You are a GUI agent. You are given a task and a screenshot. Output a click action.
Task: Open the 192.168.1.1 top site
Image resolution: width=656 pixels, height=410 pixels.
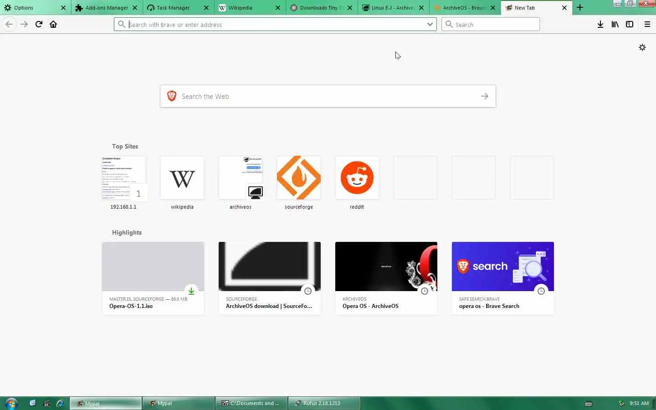[123, 178]
